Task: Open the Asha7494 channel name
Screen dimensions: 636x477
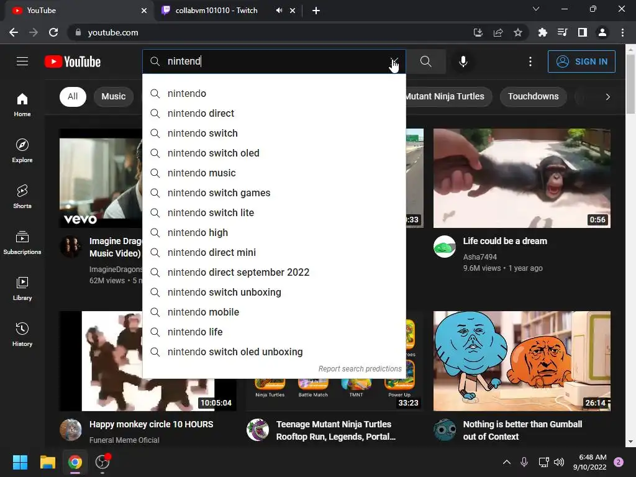Action: (480, 257)
